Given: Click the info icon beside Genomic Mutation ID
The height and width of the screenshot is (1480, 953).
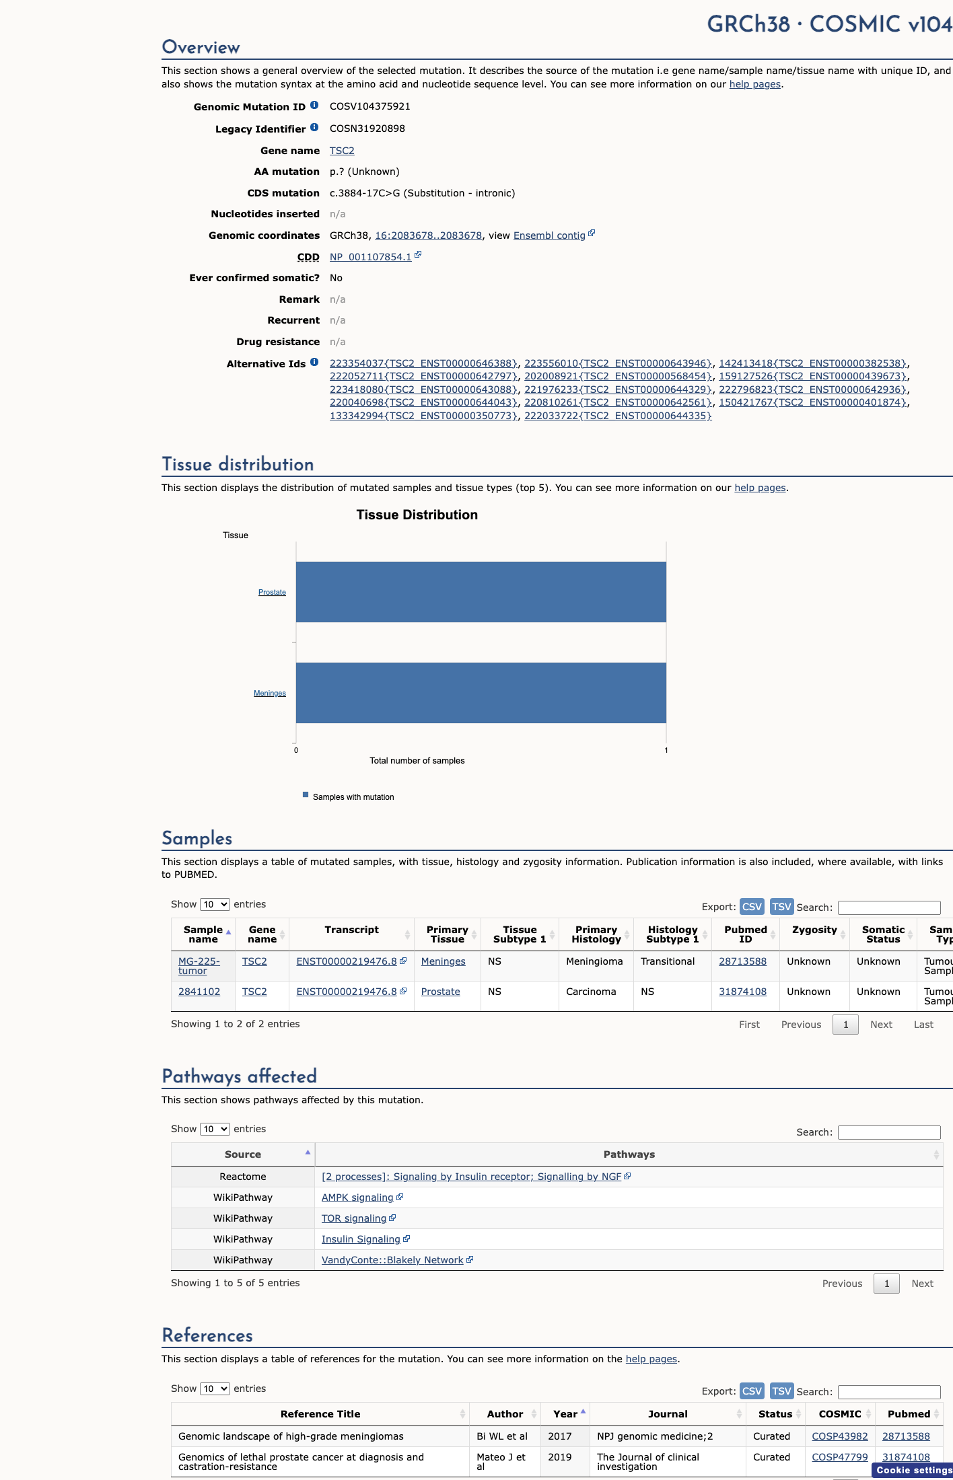Looking at the screenshot, I should point(314,106).
